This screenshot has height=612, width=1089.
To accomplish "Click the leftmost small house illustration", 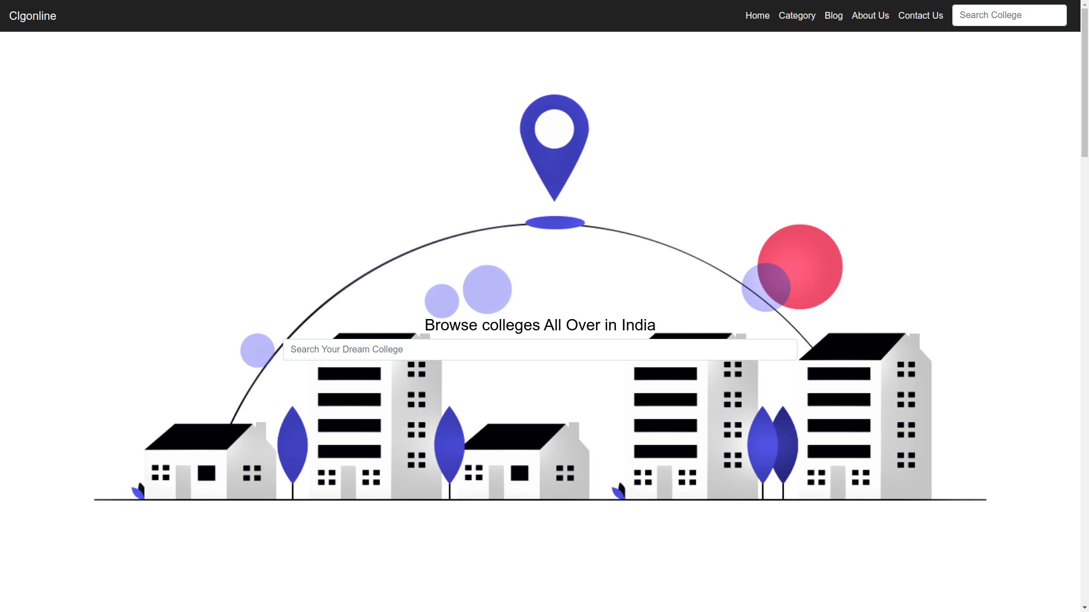I will click(210, 462).
